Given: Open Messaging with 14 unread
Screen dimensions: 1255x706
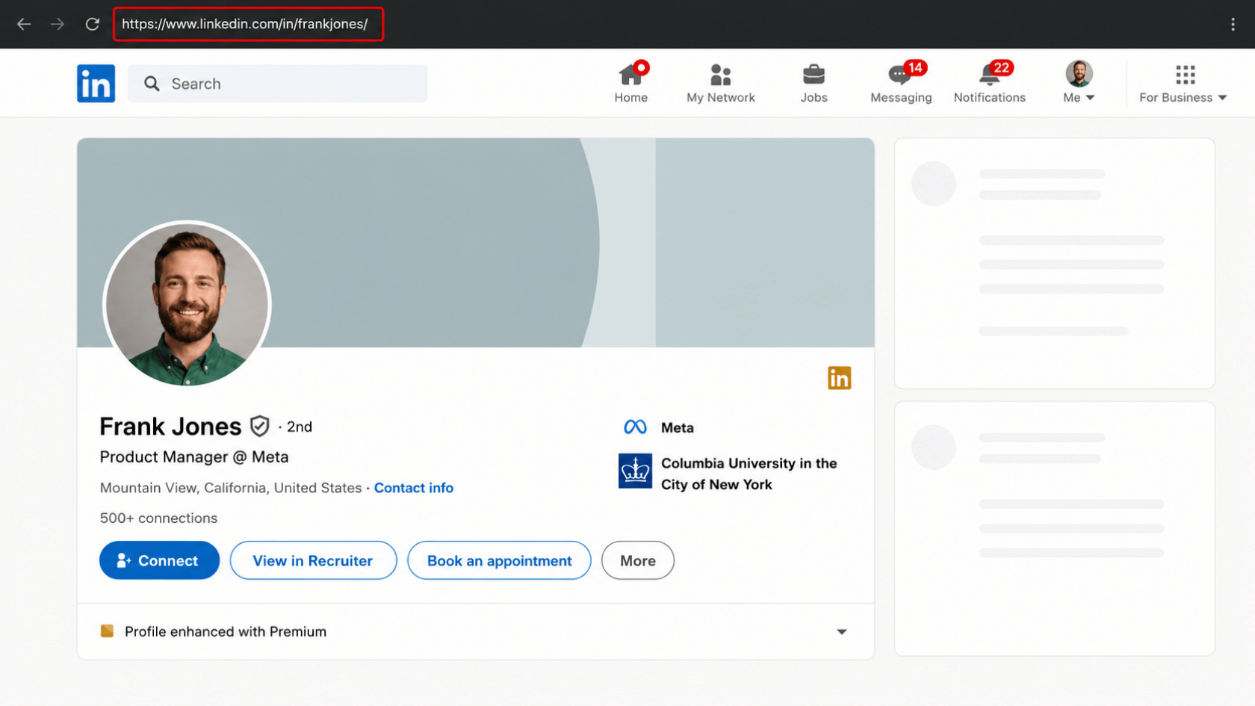Looking at the screenshot, I should click(x=901, y=83).
